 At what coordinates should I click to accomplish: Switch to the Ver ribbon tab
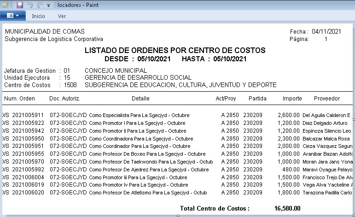(62, 16)
